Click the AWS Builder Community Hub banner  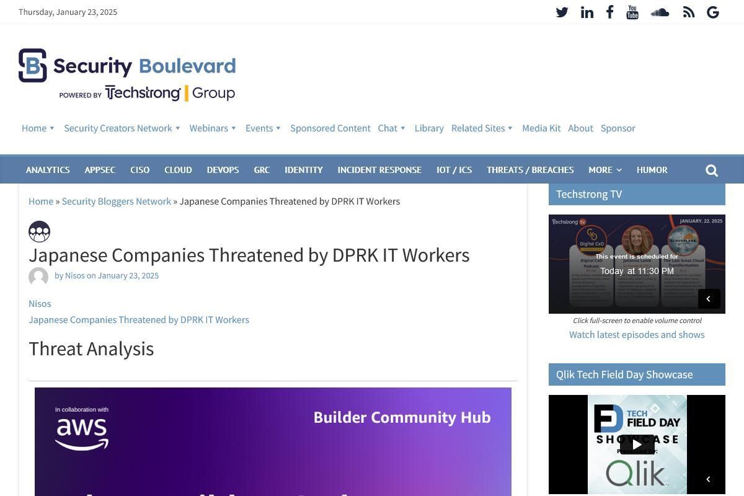(x=273, y=441)
